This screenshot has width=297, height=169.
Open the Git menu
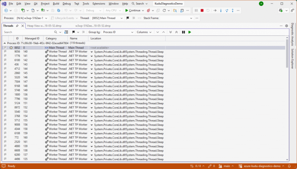coord(36,3)
